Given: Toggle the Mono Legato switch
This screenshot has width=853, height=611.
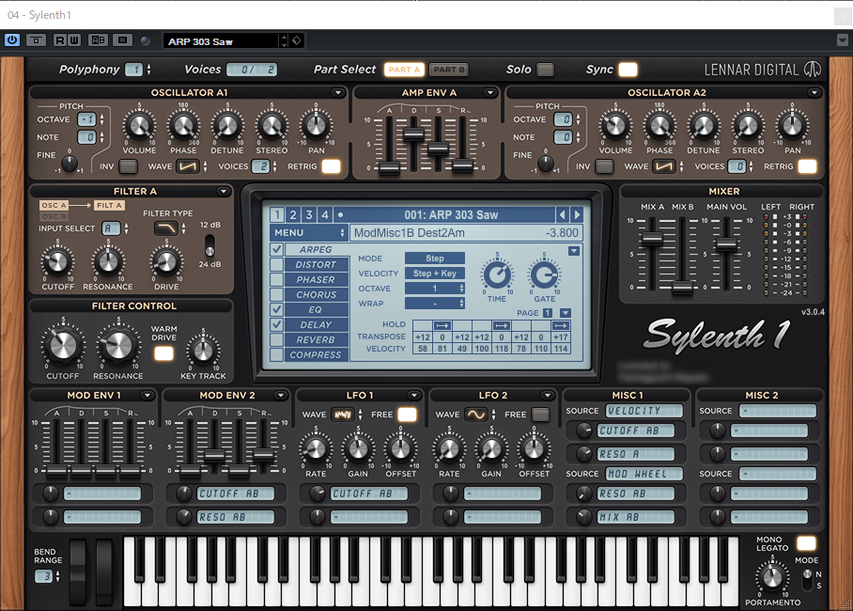Looking at the screenshot, I should coord(806,543).
